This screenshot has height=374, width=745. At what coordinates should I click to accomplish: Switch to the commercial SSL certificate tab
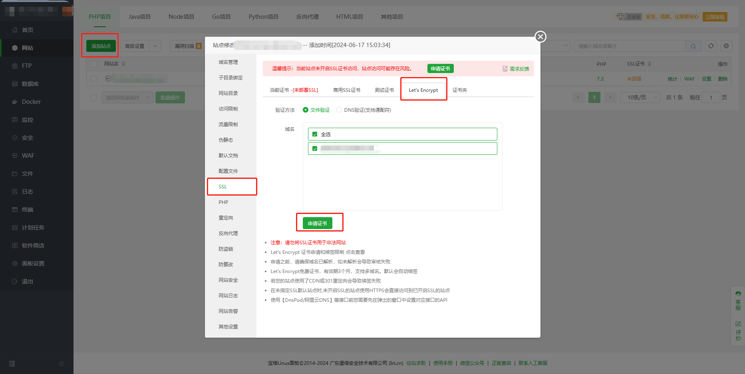coord(346,90)
